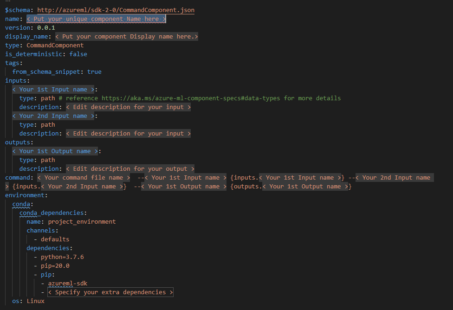453x310 pixels.
Task: Click the conda_dependencies key
Action: click(52, 213)
